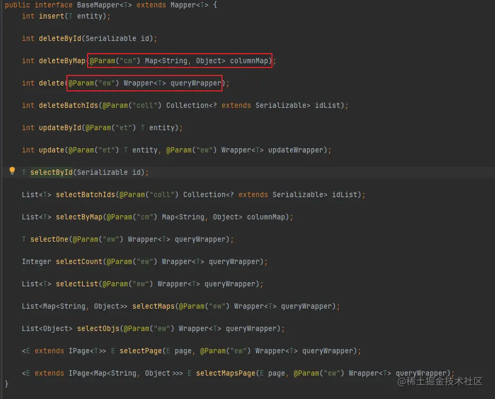
Task: Click the idList parameter in selectBatchIds
Action: [x=344, y=194]
